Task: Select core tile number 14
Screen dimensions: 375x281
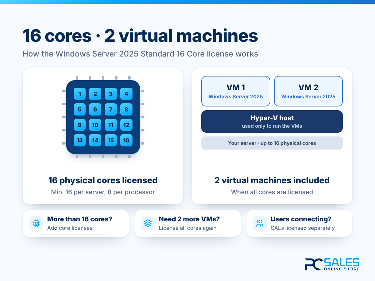Action: [x=95, y=140]
